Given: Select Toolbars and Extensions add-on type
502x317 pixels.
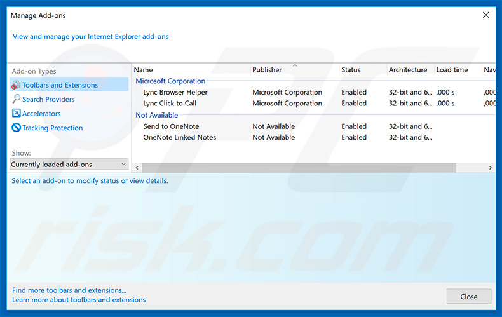Looking at the screenshot, I should click(x=69, y=85).
